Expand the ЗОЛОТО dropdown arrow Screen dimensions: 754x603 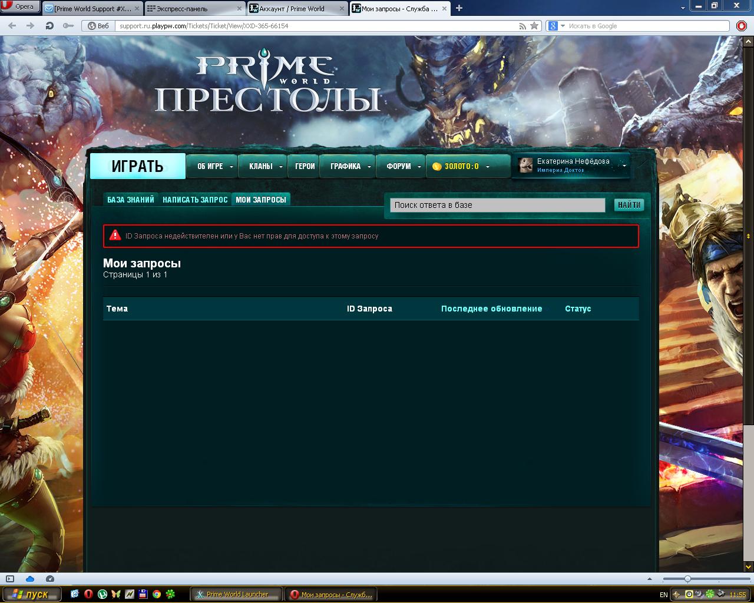(x=488, y=167)
